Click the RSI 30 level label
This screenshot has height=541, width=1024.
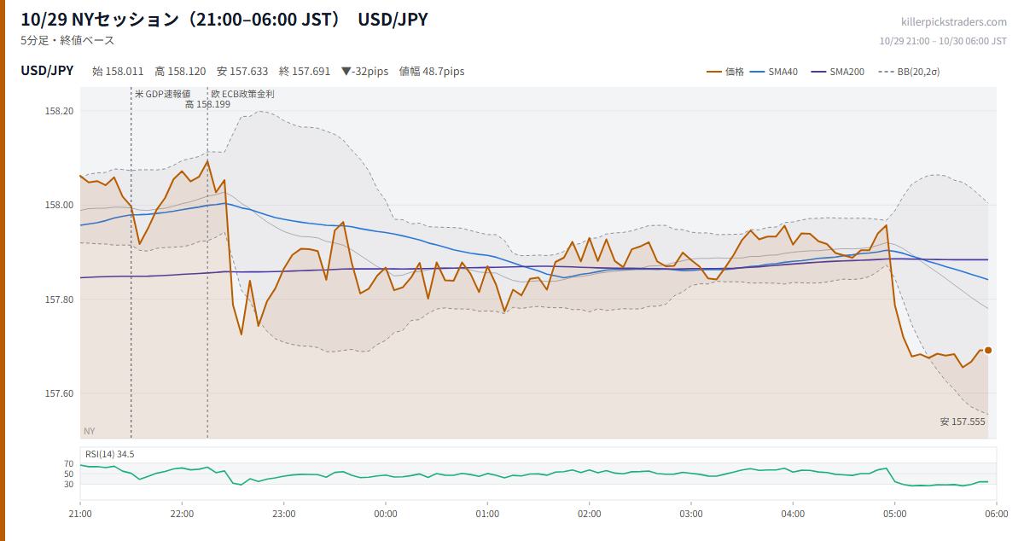[x=69, y=484]
